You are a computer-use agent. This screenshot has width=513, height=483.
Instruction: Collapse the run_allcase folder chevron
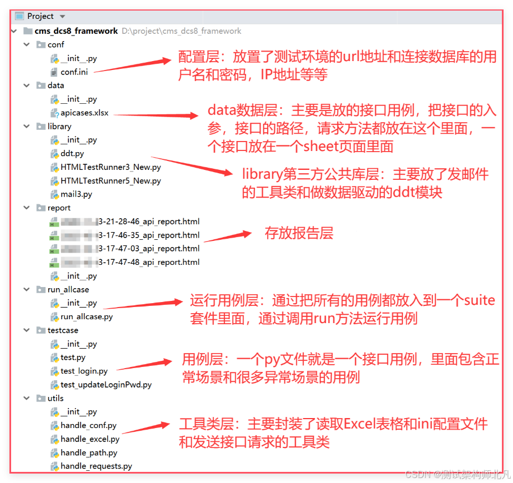[x=27, y=290]
